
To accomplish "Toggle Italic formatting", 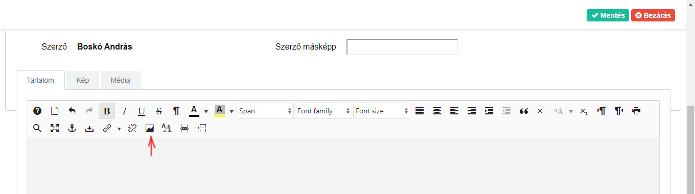I will (x=124, y=111).
